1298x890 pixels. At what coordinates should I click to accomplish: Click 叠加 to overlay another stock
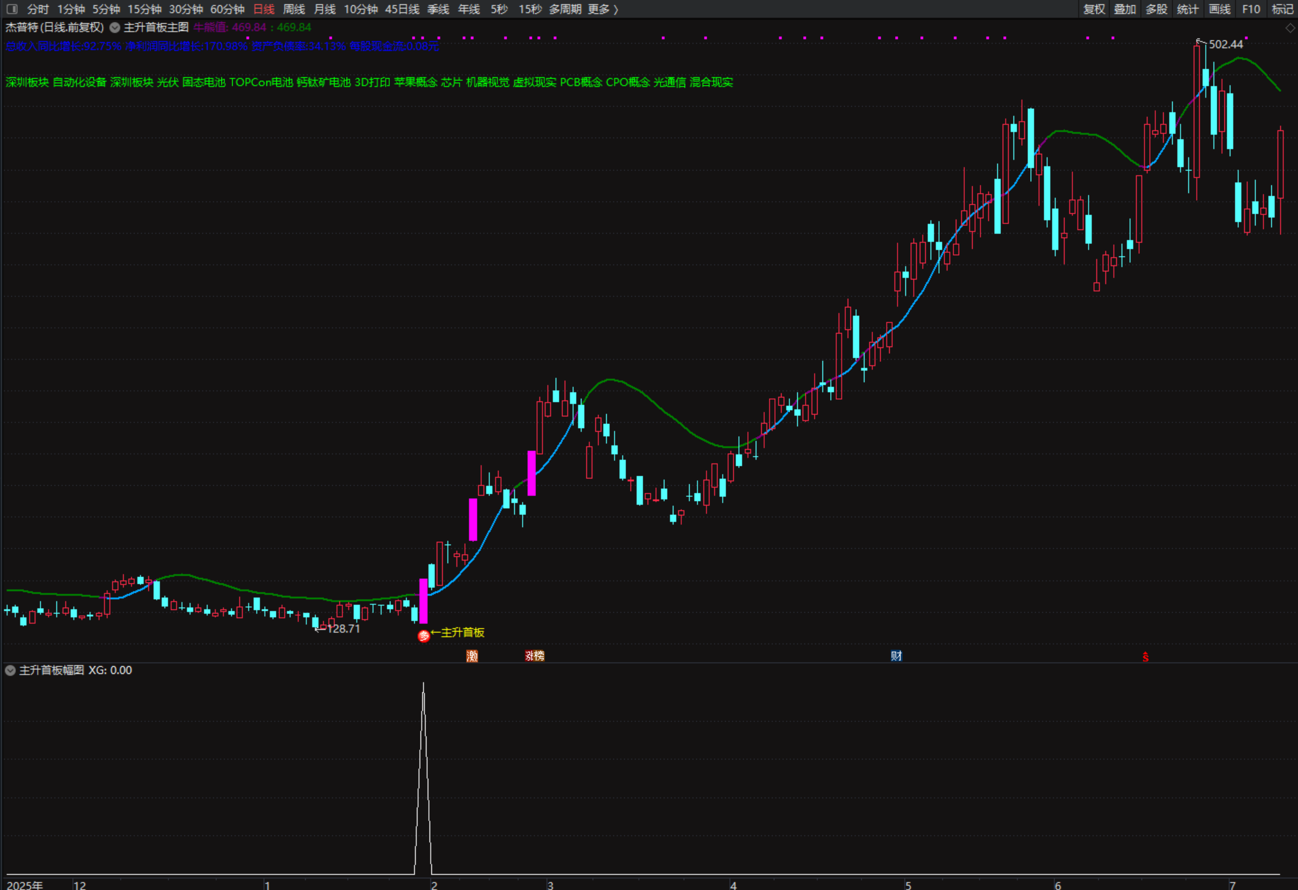[x=1125, y=9]
